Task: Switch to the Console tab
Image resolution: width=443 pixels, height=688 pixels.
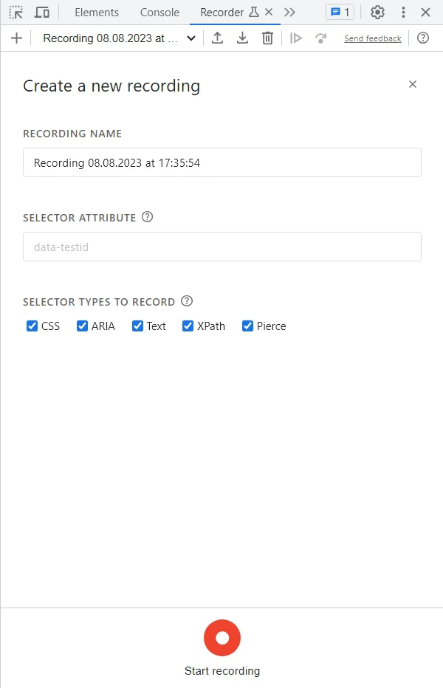Action: pos(159,12)
